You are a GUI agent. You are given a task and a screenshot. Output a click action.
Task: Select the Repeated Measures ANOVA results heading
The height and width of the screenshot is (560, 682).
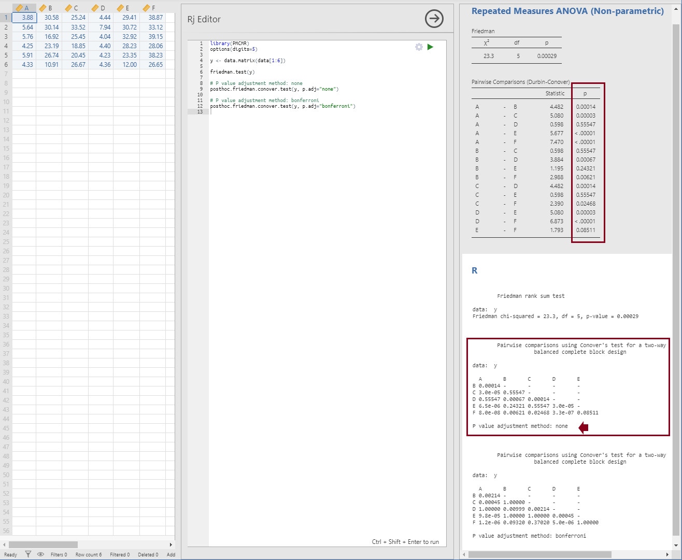(567, 11)
